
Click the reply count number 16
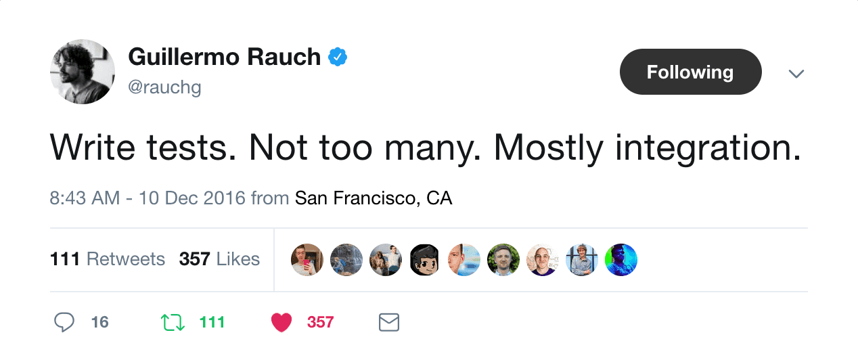click(x=99, y=322)
